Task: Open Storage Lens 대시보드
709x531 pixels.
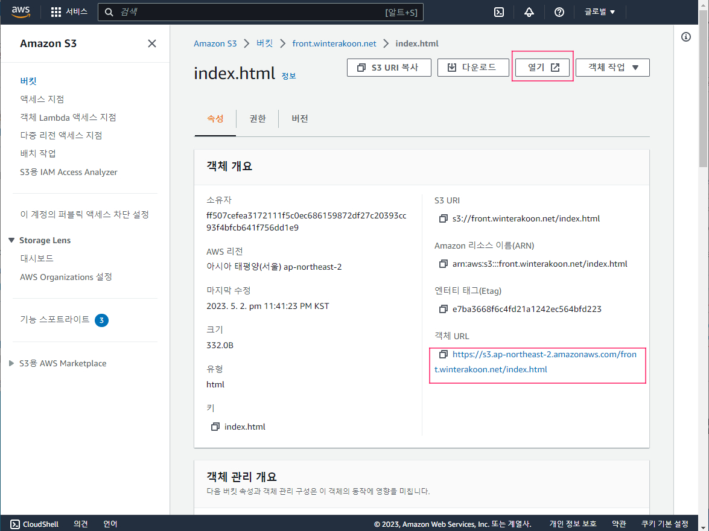Action: tap(37, 258)
